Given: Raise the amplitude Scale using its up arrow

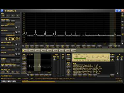Looking at the screenshot, I should [19, 33].
